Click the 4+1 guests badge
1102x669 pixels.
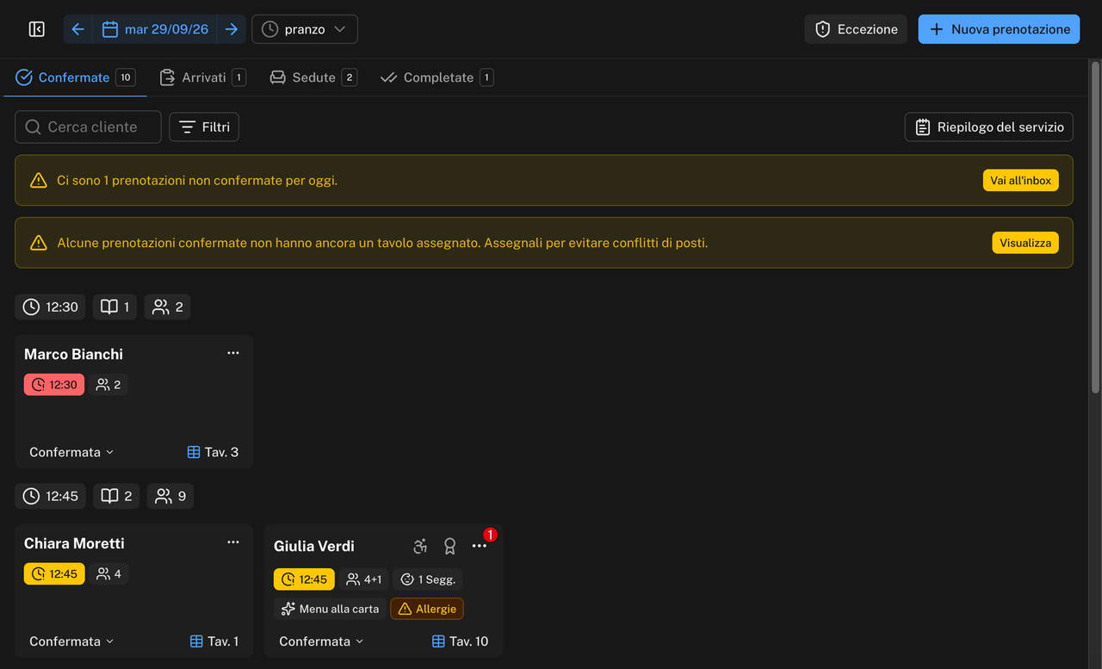pos(363,579)
